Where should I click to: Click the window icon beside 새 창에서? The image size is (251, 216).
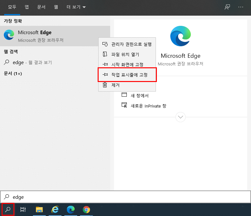(124, 95)
